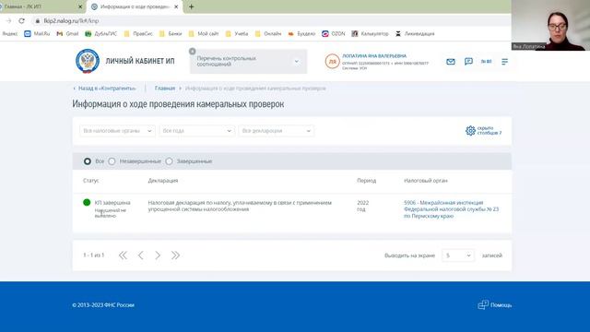Go back via 'Назад в «Контрагенты»'

click(x=104, y=89)
